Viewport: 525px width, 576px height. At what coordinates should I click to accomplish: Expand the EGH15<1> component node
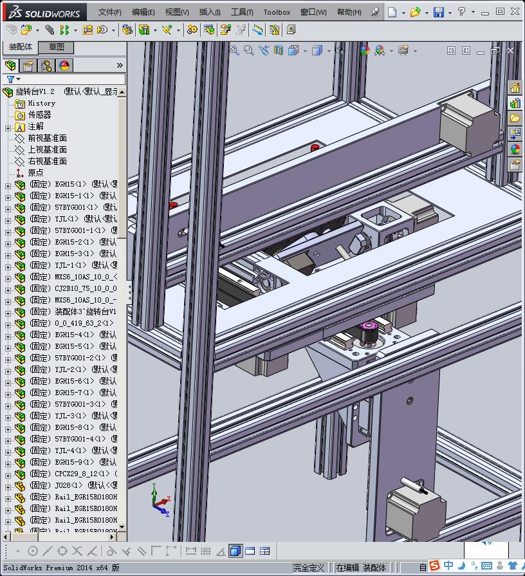click(x=8, y=186)
